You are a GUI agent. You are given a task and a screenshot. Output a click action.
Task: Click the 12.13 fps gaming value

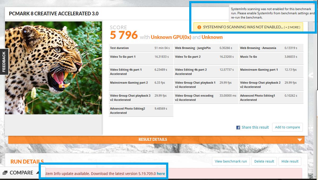(291, 70)
